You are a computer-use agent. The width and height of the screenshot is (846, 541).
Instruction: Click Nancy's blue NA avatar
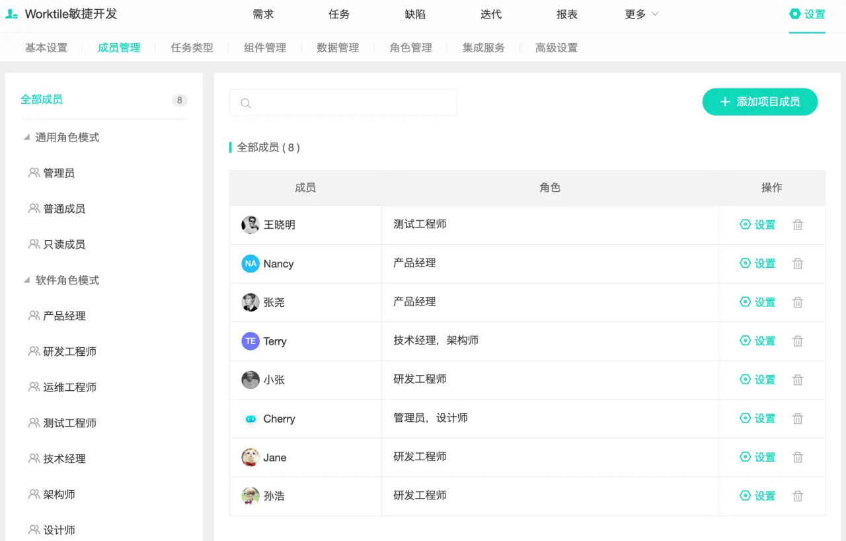[x=250, y=264]
